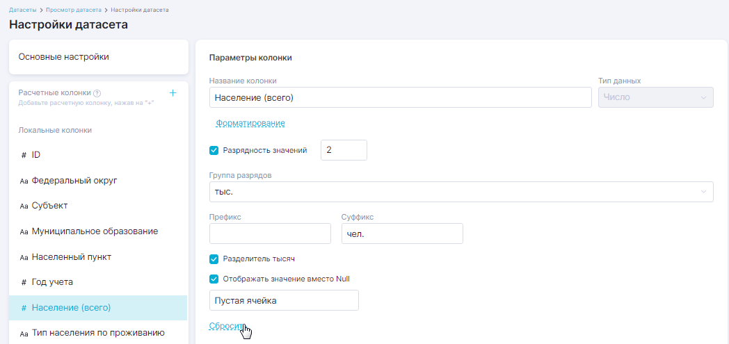
Task: Click the text type icon beside Субъект
Action: pyautogui.click(x=24, y=206)
